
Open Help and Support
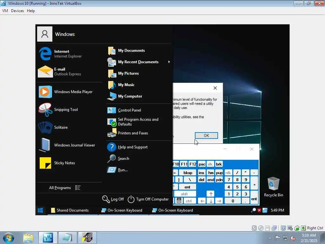[139, 147]
